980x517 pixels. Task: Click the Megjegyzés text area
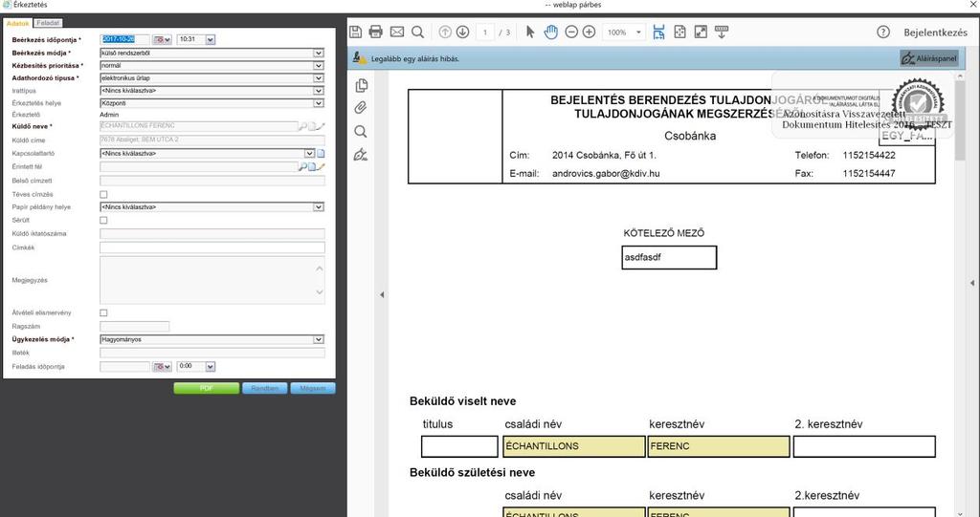coord(212,280)
